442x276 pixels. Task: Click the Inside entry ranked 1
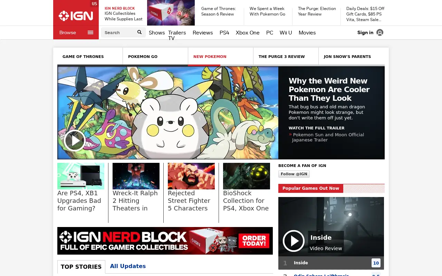[331, 263]
